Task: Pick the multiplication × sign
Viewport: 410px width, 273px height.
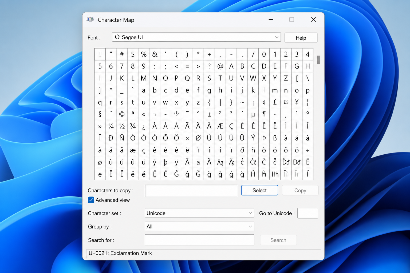Action: coord(187,138)
